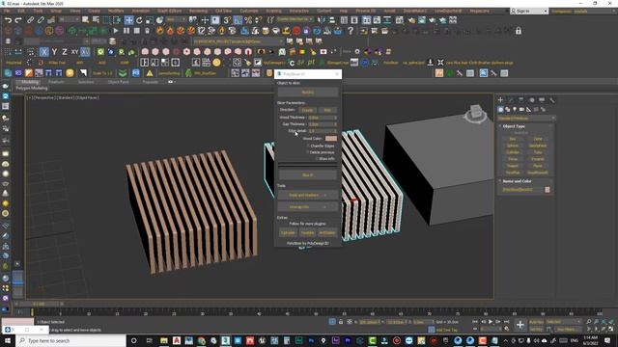Select the Cameras category icon
The image size is (618, 347).
[521, 109]
